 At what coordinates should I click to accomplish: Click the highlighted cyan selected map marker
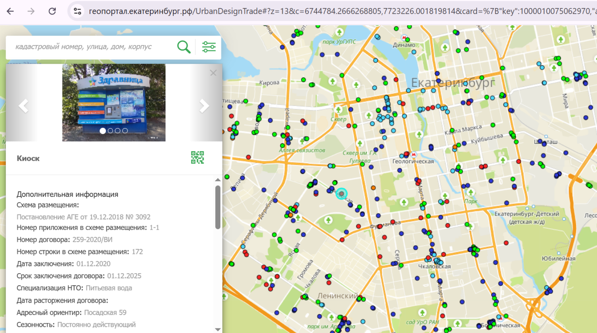click(342, 194)
